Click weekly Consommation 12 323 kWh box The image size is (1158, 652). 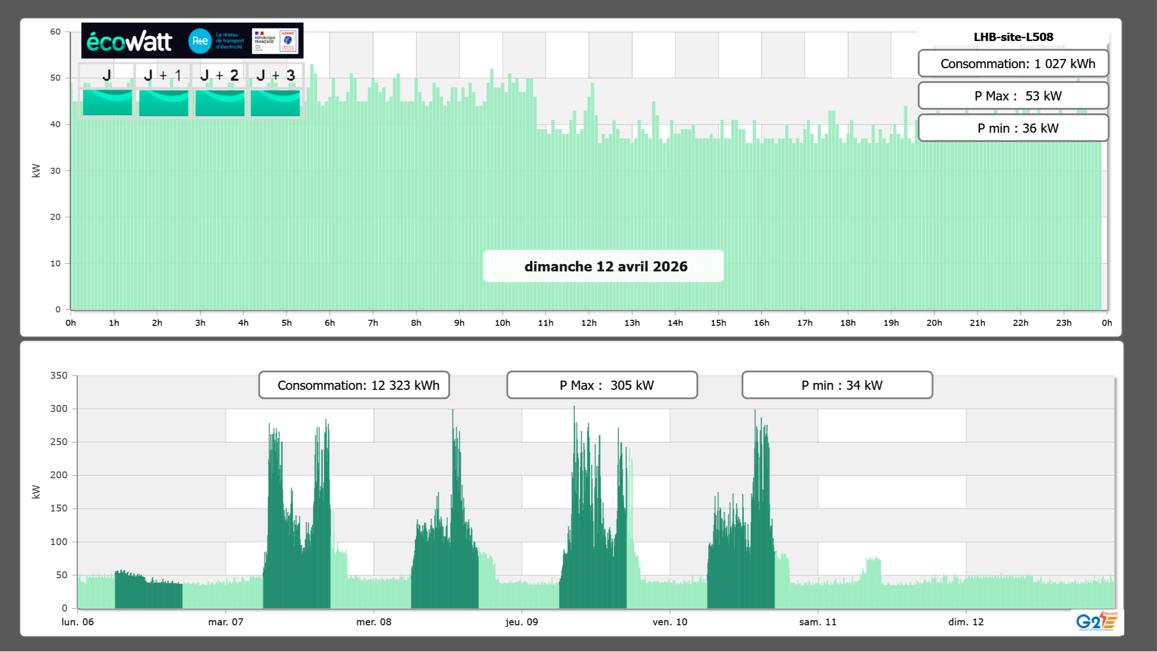pyautogui.click(x=354, y=385)
